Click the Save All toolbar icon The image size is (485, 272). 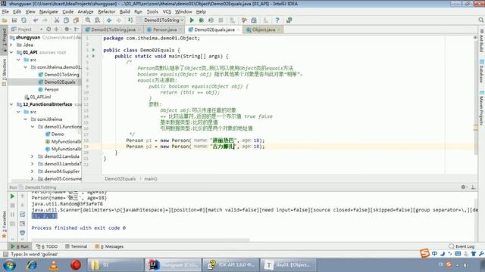[14, 20]
